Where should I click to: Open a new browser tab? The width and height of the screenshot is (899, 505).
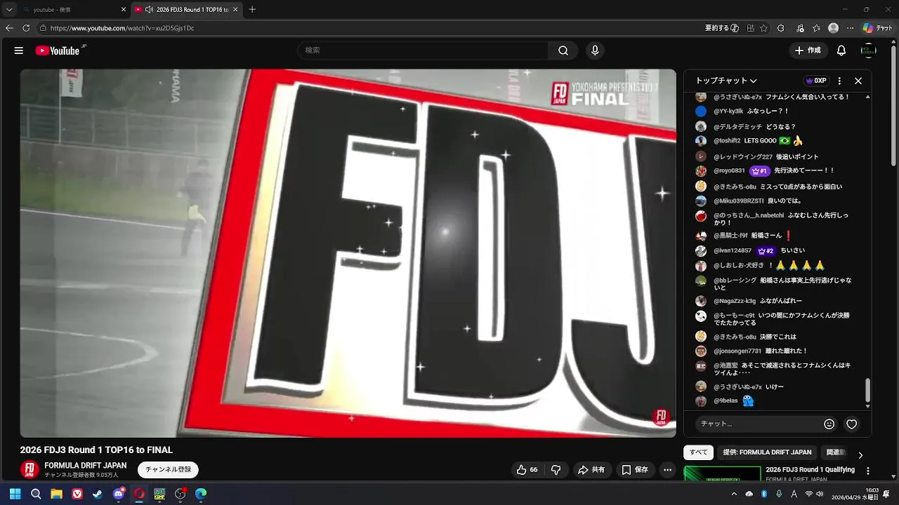(x=252, y=10)
